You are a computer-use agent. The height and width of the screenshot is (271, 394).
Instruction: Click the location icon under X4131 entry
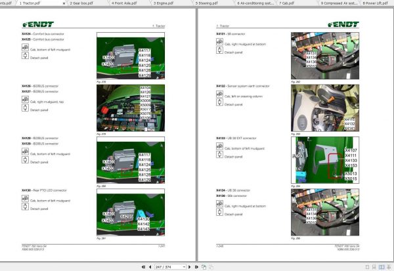click(x=219, y=42)
